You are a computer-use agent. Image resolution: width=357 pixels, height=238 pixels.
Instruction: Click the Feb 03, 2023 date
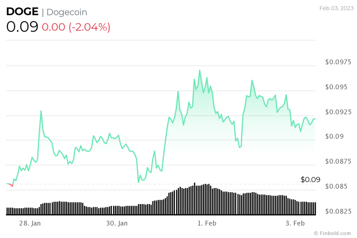tap(336, 8)
